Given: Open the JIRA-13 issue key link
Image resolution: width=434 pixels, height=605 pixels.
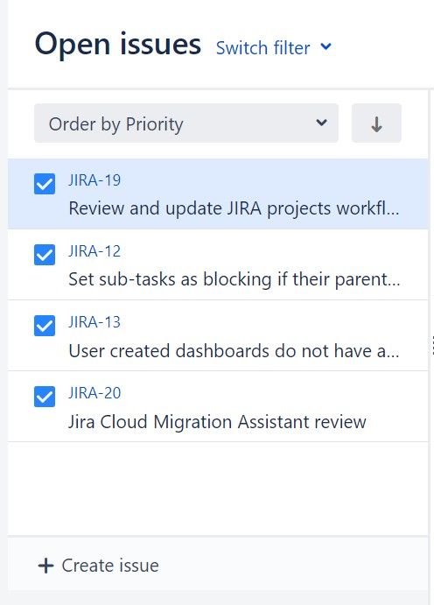Looking at the screenshot, I should tap(94, 322).
